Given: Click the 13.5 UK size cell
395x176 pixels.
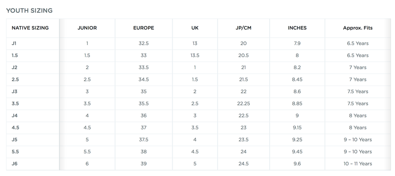Looking at the screenshot, I should [195, 55].
